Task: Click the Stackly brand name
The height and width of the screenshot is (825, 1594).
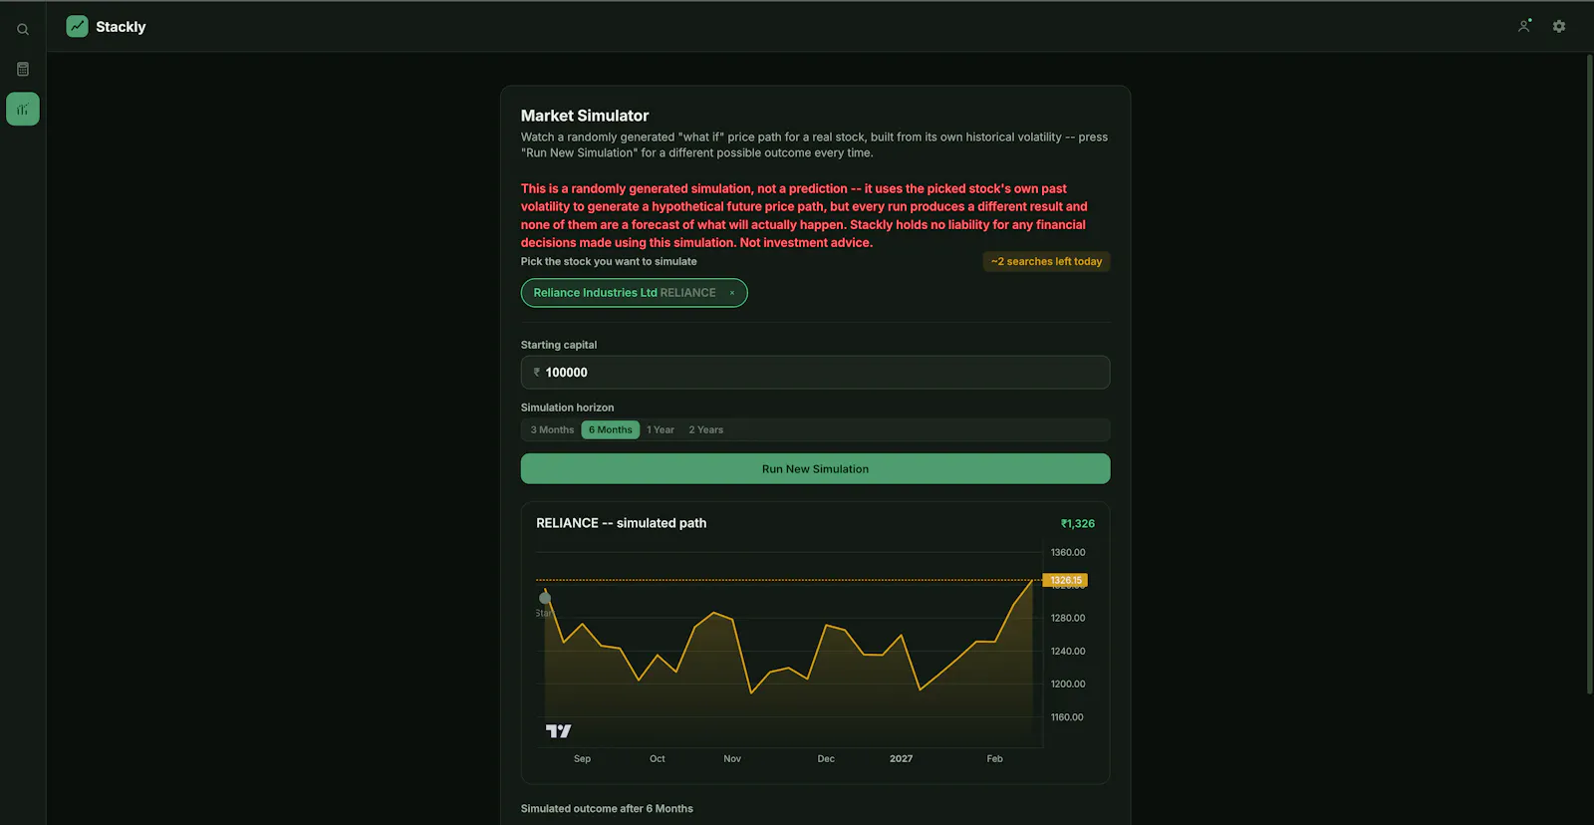Action: click(x=121, y=27)
